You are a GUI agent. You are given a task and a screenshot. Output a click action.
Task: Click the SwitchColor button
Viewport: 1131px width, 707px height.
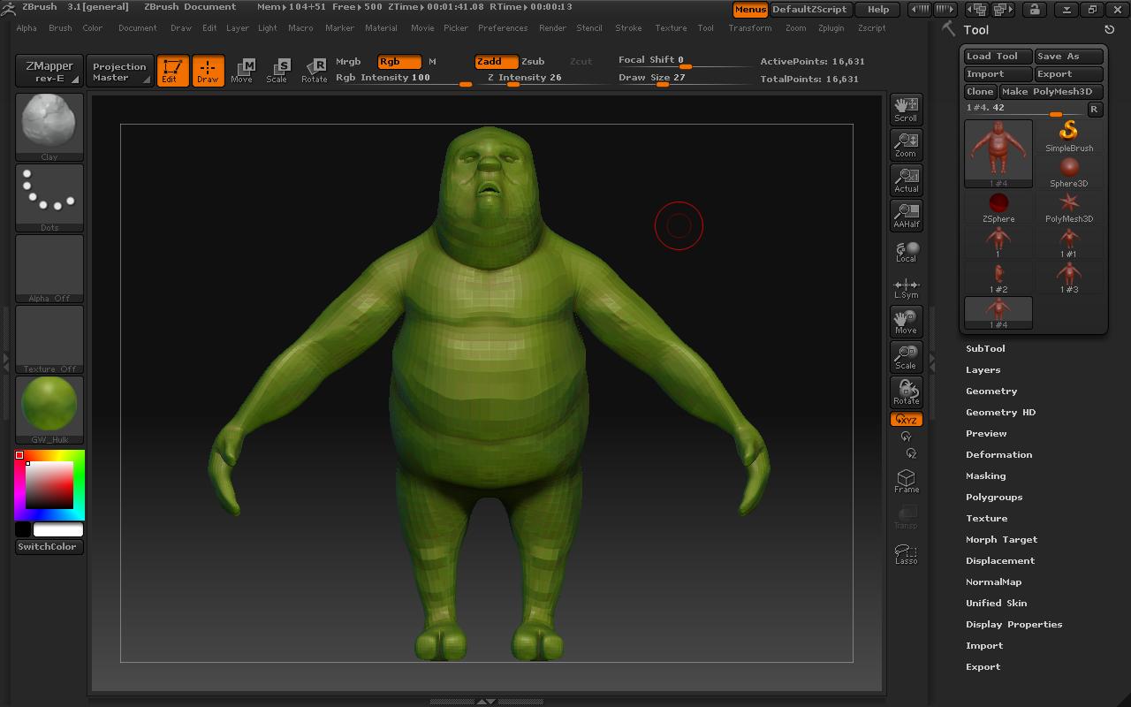click(49, 547)
